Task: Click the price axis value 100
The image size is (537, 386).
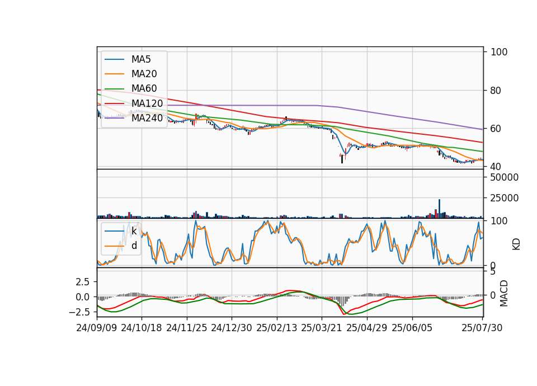Action: 499,52
